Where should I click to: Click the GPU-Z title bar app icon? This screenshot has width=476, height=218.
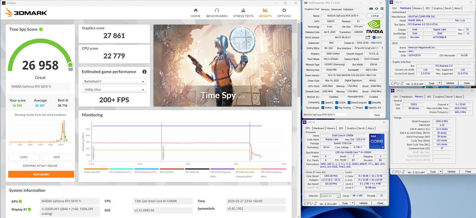pos(305,3)
